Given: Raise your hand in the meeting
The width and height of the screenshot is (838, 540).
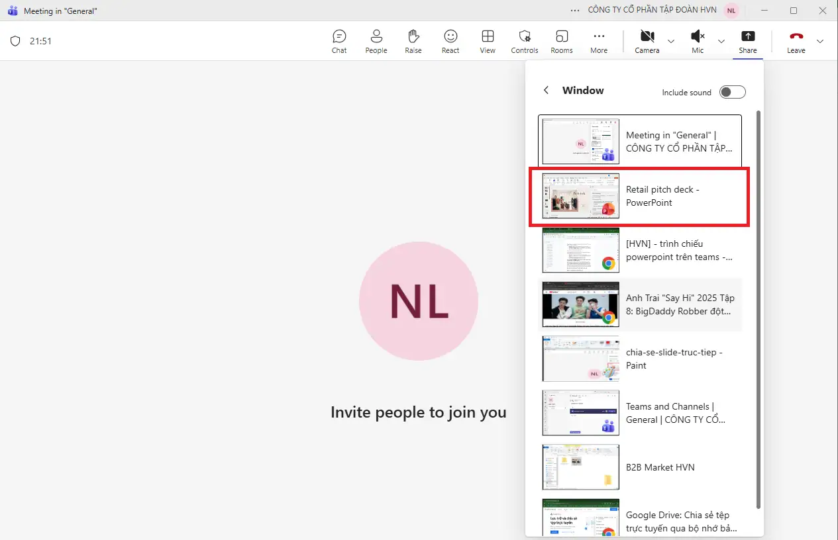Looking at the screenshot, I should (x=413, y=41).
